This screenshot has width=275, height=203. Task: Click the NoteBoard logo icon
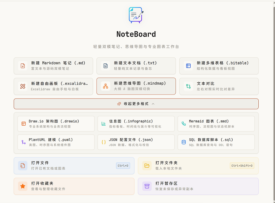pos(136,15)
